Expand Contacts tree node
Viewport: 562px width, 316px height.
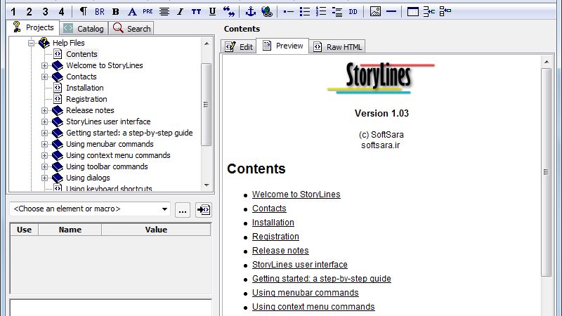click(44, 77)
